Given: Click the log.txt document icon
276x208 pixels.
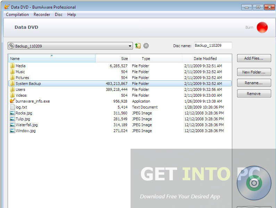Looking at the screenshot, I should (12, 107).
